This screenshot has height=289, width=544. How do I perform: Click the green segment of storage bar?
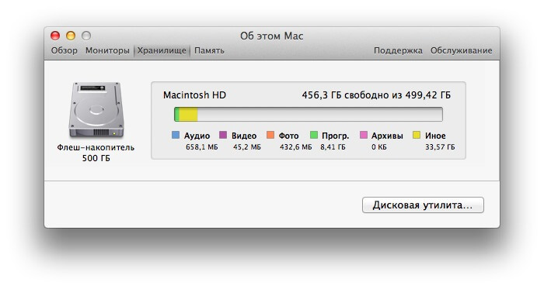(x=177, y=115)
